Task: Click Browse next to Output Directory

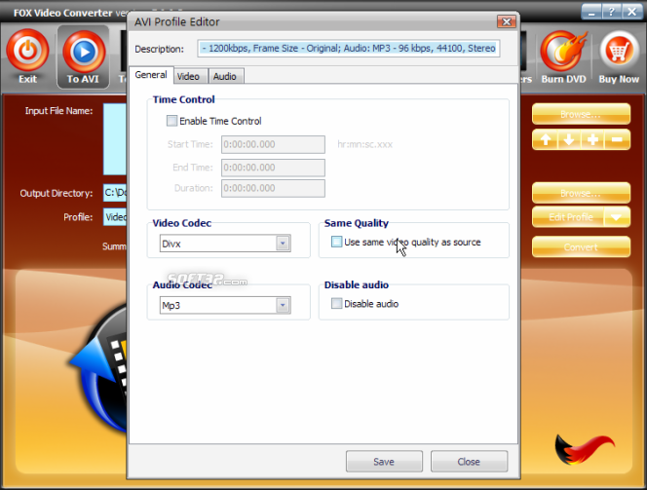Action: [x=581, y=193]
